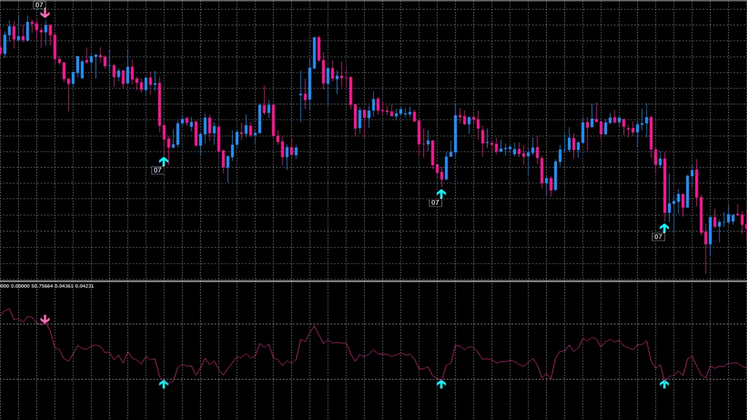
Task: Select the rightmost cyan up arrow in the indicator subwindow
Action: click(664, 384)
